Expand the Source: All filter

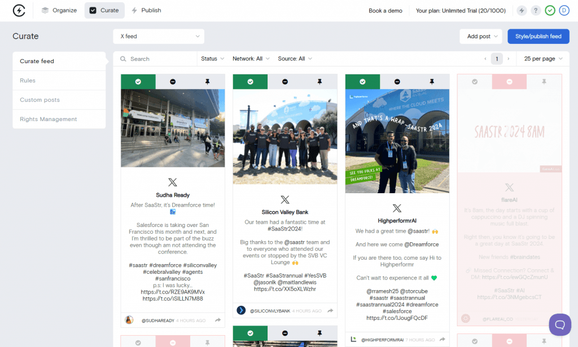[x=295, y=59]
